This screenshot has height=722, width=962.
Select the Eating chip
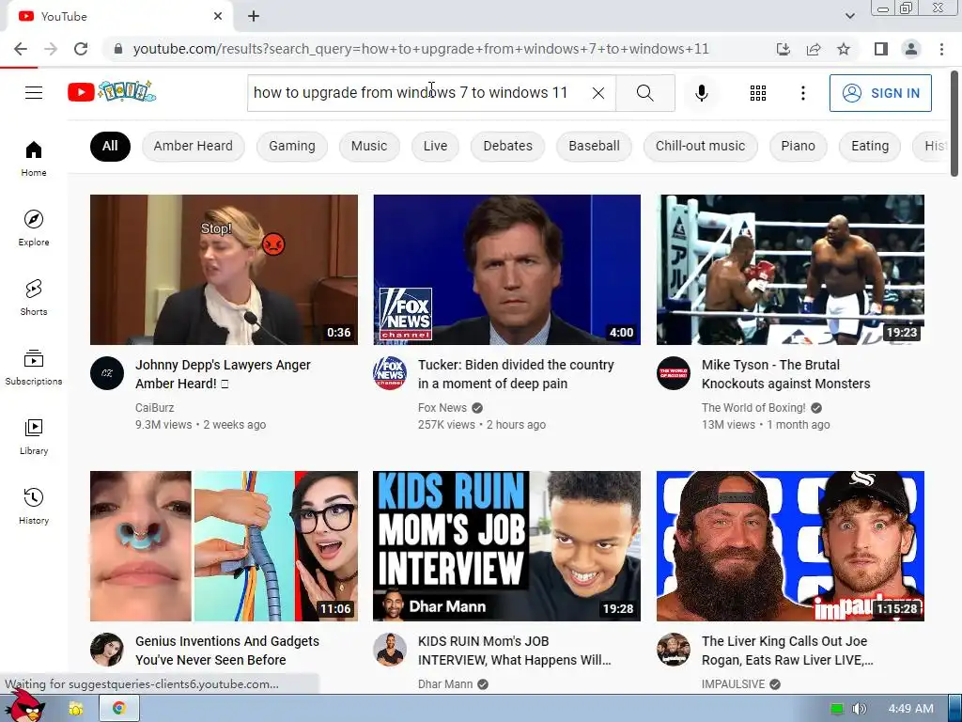point(869,146)
